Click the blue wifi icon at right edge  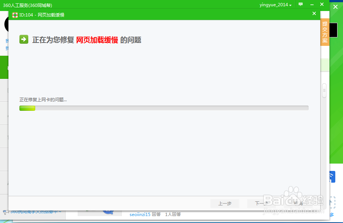coord(332,177)
